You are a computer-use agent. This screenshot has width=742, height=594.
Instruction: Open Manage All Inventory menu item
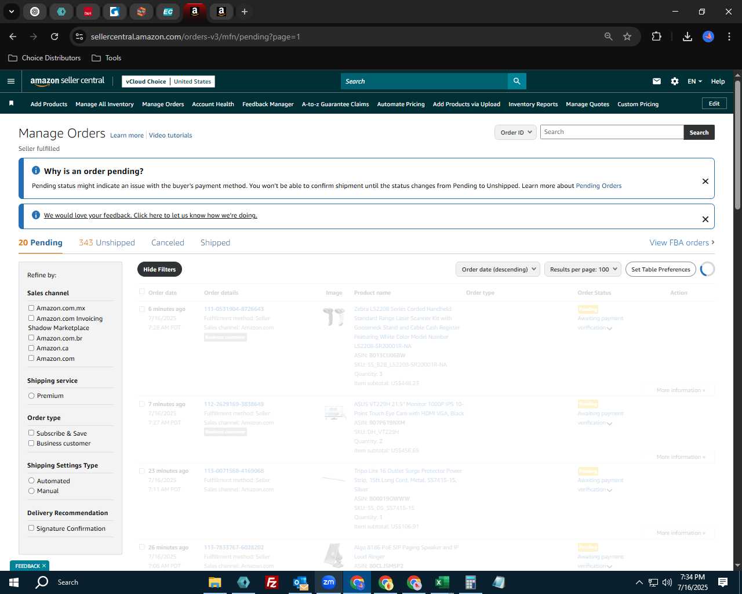click(x=104, y=104)
